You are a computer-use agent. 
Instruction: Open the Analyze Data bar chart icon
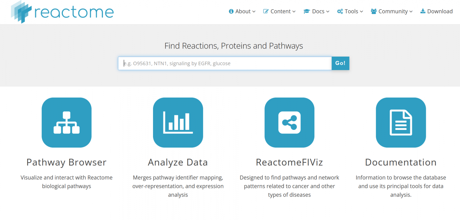[x=178, y=122]
